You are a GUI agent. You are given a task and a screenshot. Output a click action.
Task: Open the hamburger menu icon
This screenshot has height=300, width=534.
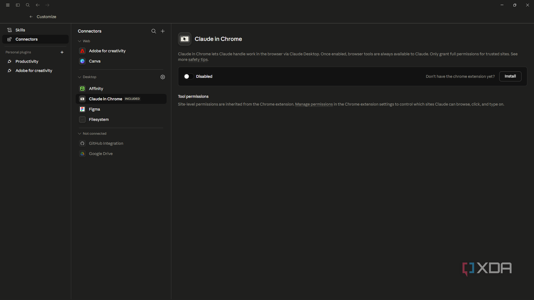[8, 5]
